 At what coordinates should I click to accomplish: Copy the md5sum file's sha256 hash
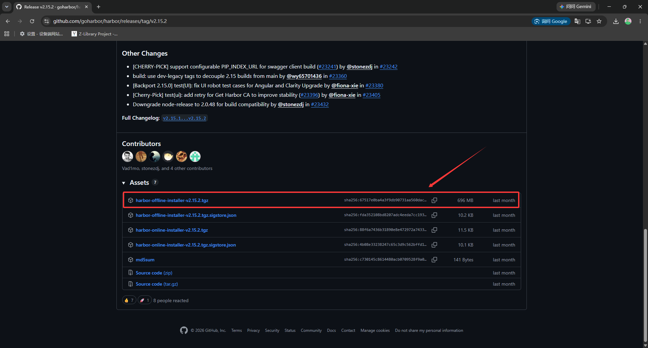click(434, 260)
